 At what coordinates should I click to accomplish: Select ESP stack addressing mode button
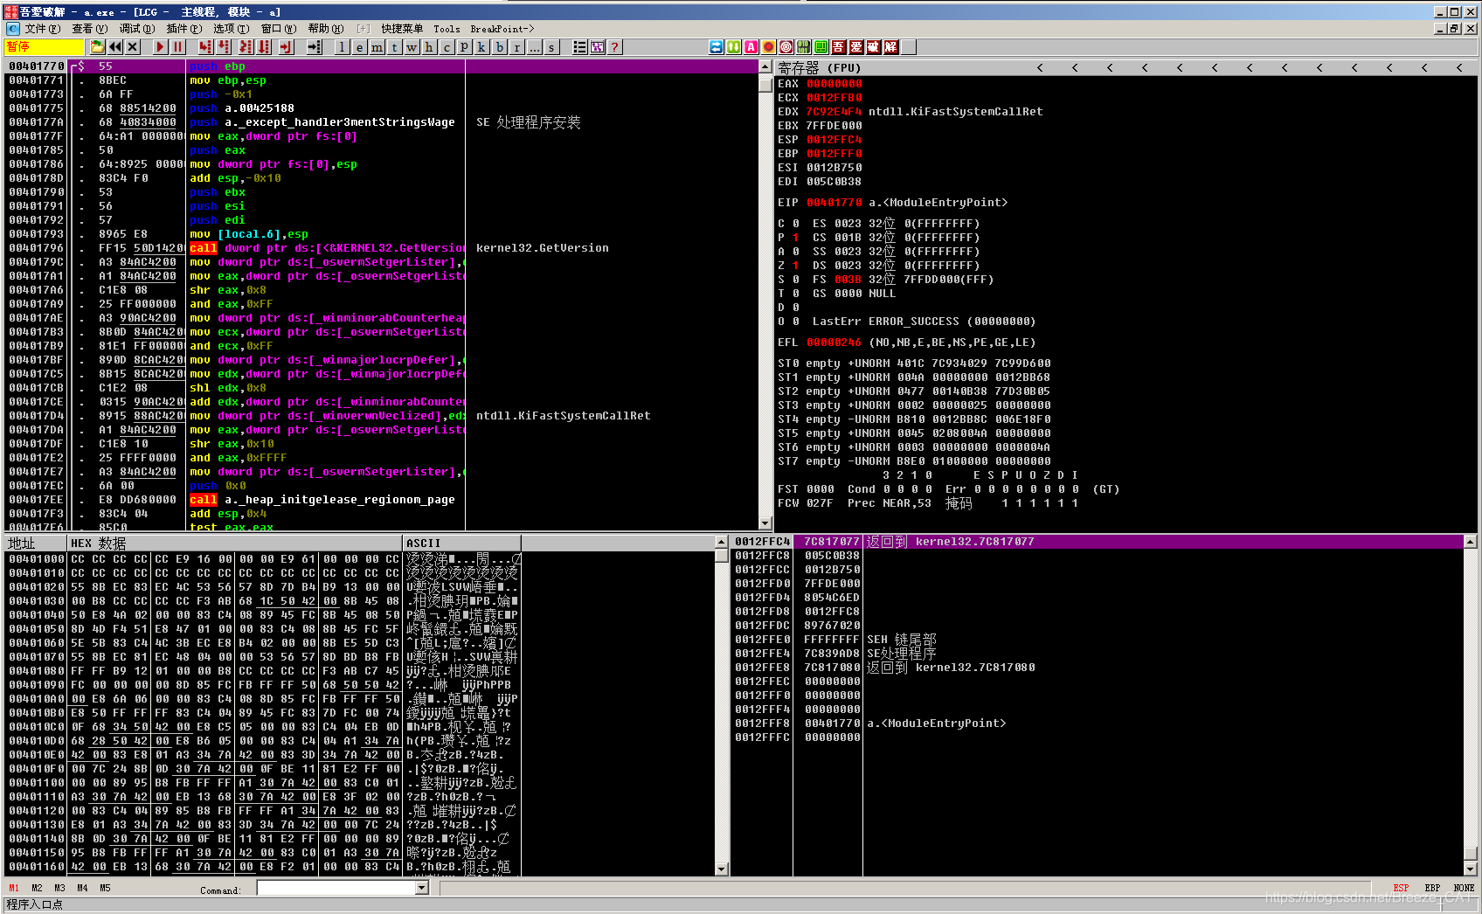(1401, 888)
